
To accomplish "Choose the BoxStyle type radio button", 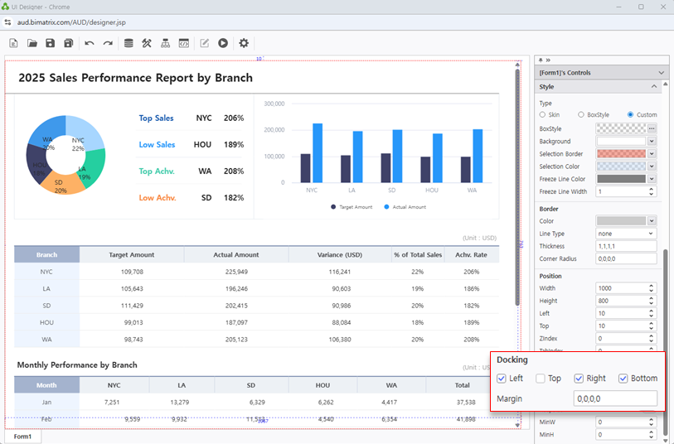I will coord(581,114).
